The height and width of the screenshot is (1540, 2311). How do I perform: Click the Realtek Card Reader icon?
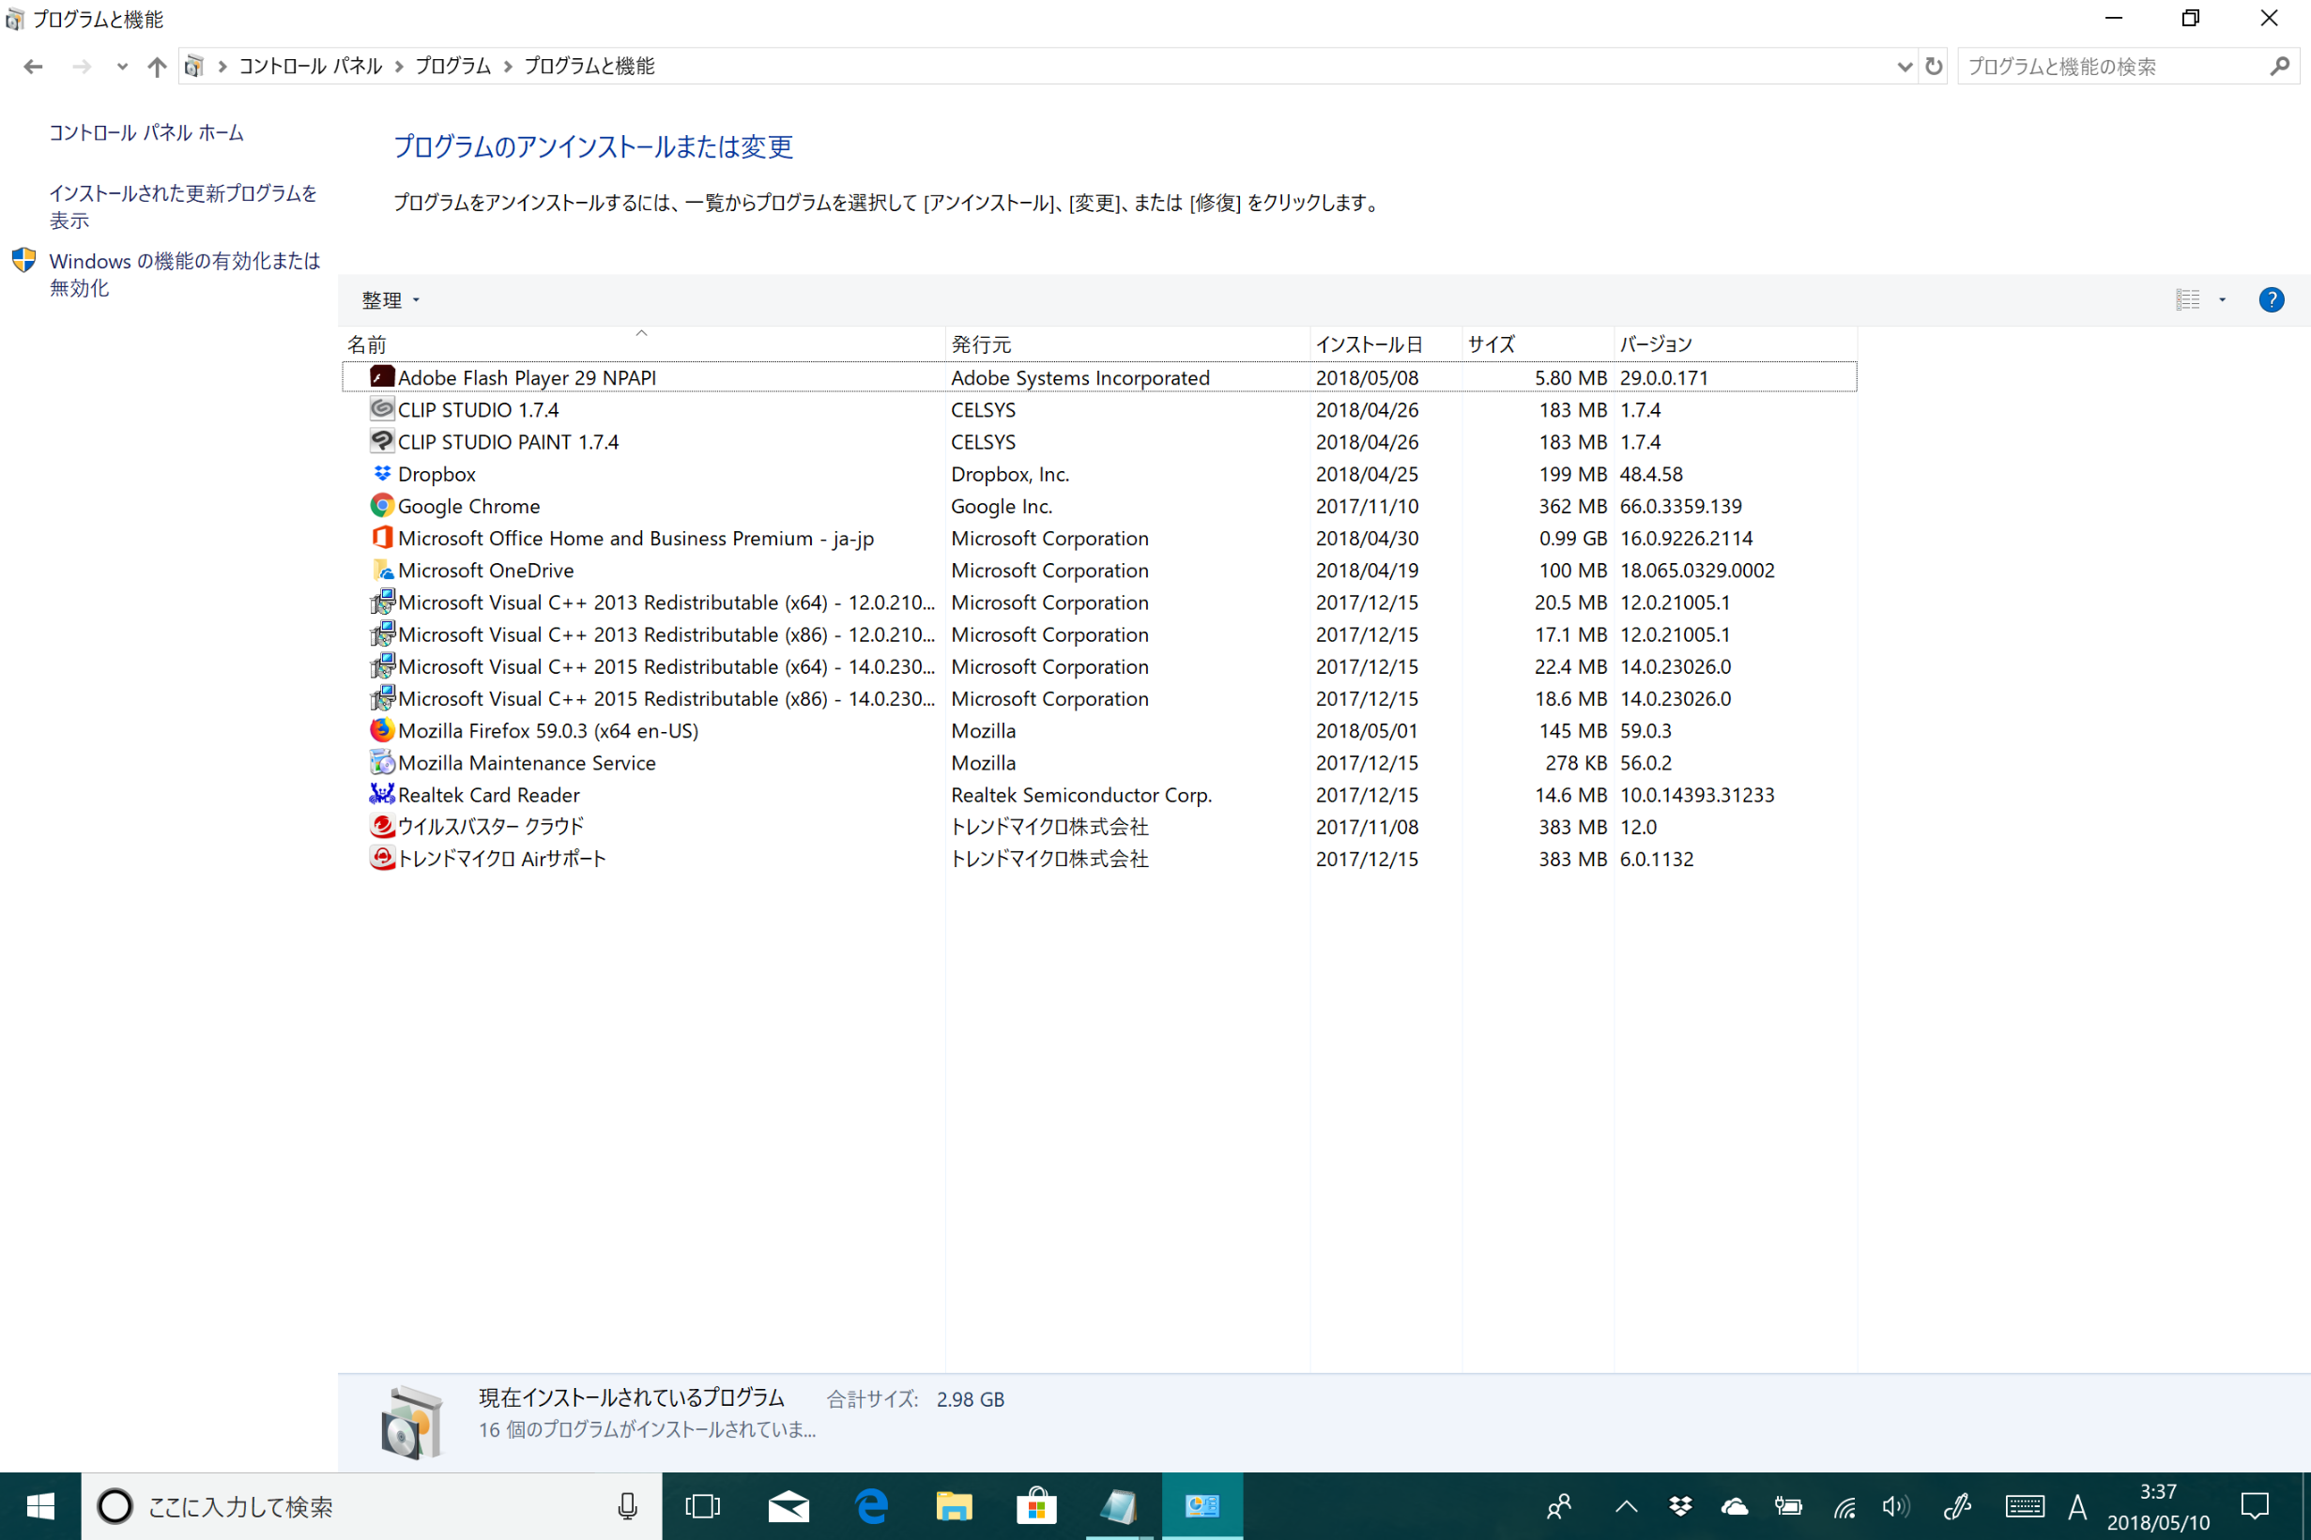pos(382,794)
